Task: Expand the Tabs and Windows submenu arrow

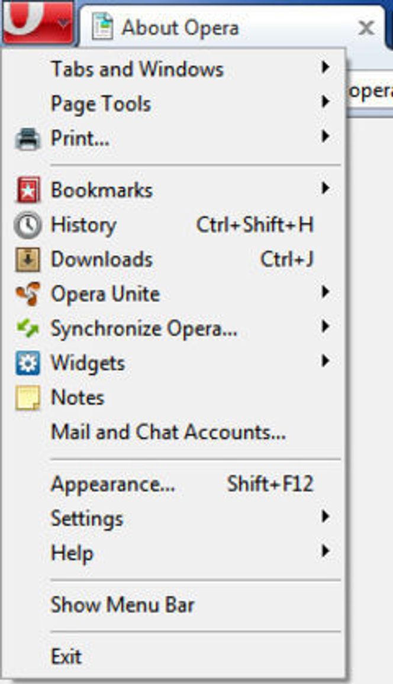Action: pos(324,67)
